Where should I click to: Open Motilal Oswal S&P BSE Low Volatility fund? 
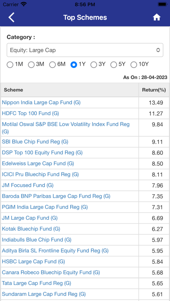tap(65, 128)
